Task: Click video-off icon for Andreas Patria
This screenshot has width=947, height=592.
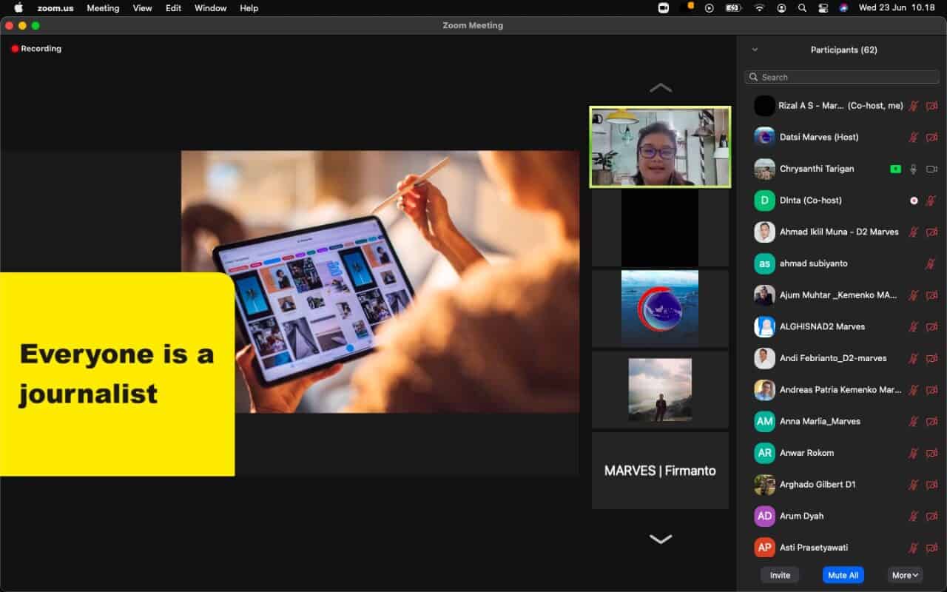Action: tap(931, 390)
